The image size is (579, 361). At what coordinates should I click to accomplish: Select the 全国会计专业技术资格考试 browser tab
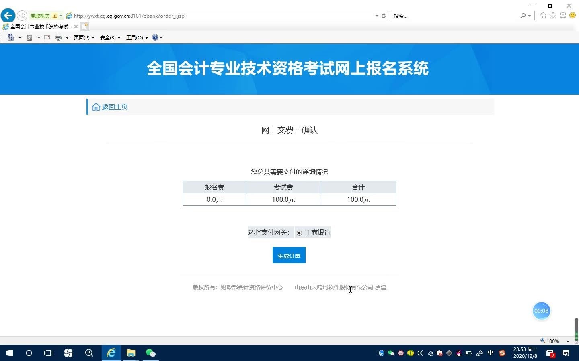click(40, 26)
